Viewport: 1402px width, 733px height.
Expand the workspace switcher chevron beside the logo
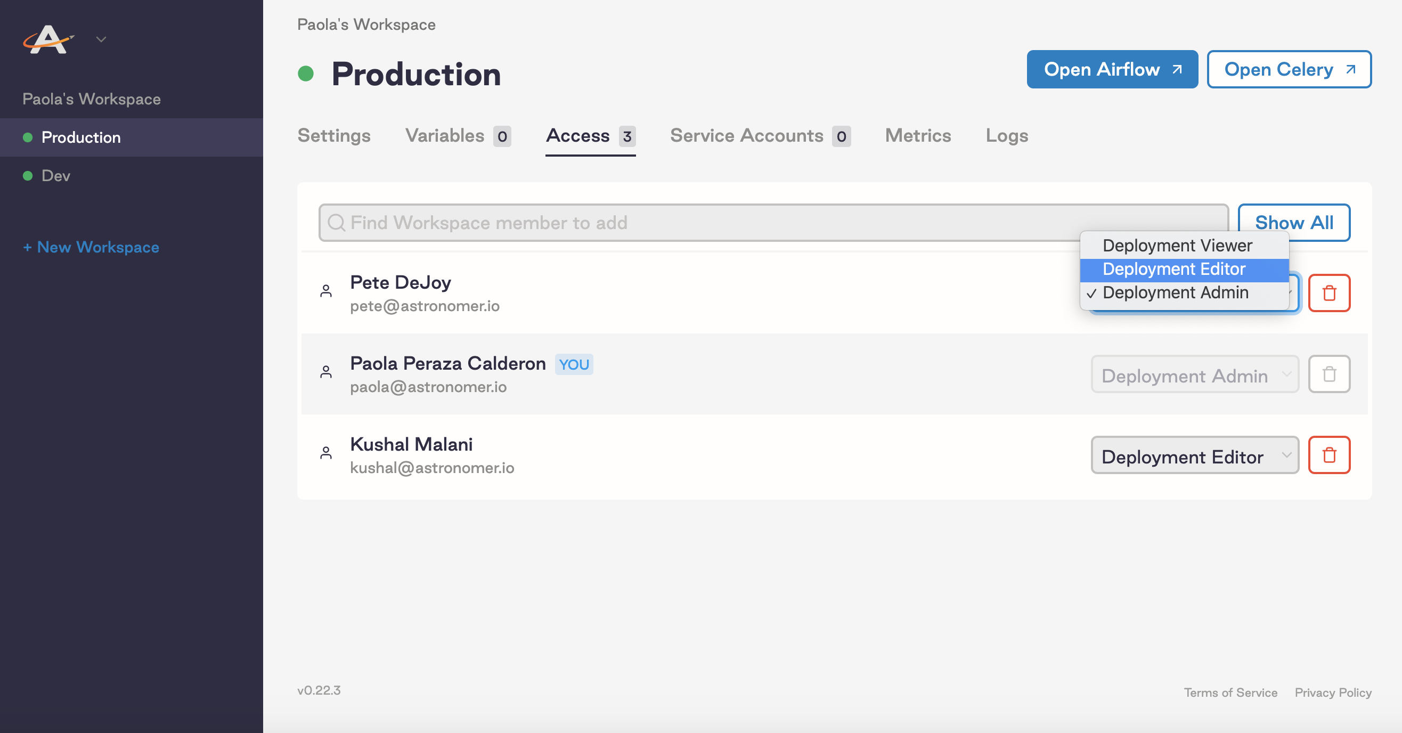click(101, 39)
